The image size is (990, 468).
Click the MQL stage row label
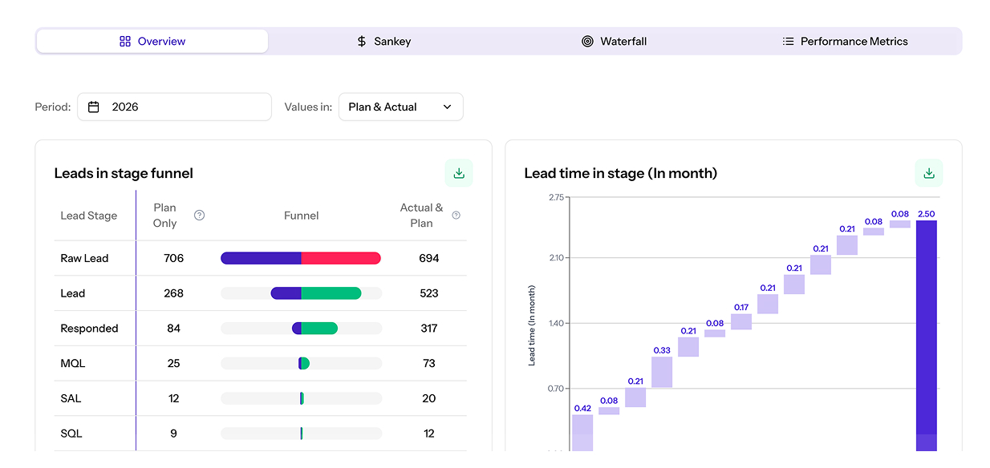72,364
